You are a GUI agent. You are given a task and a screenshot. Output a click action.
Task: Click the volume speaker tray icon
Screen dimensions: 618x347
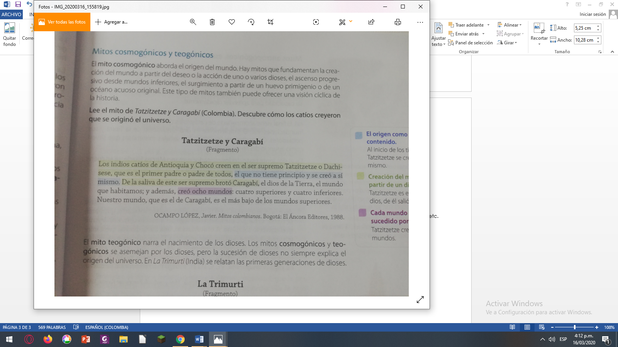pyautogui.click(x=552, y=339)
